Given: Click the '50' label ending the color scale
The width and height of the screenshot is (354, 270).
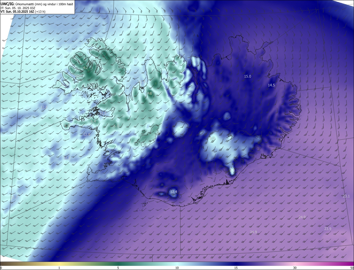Looking at the screenshot, I should point(352,268).
